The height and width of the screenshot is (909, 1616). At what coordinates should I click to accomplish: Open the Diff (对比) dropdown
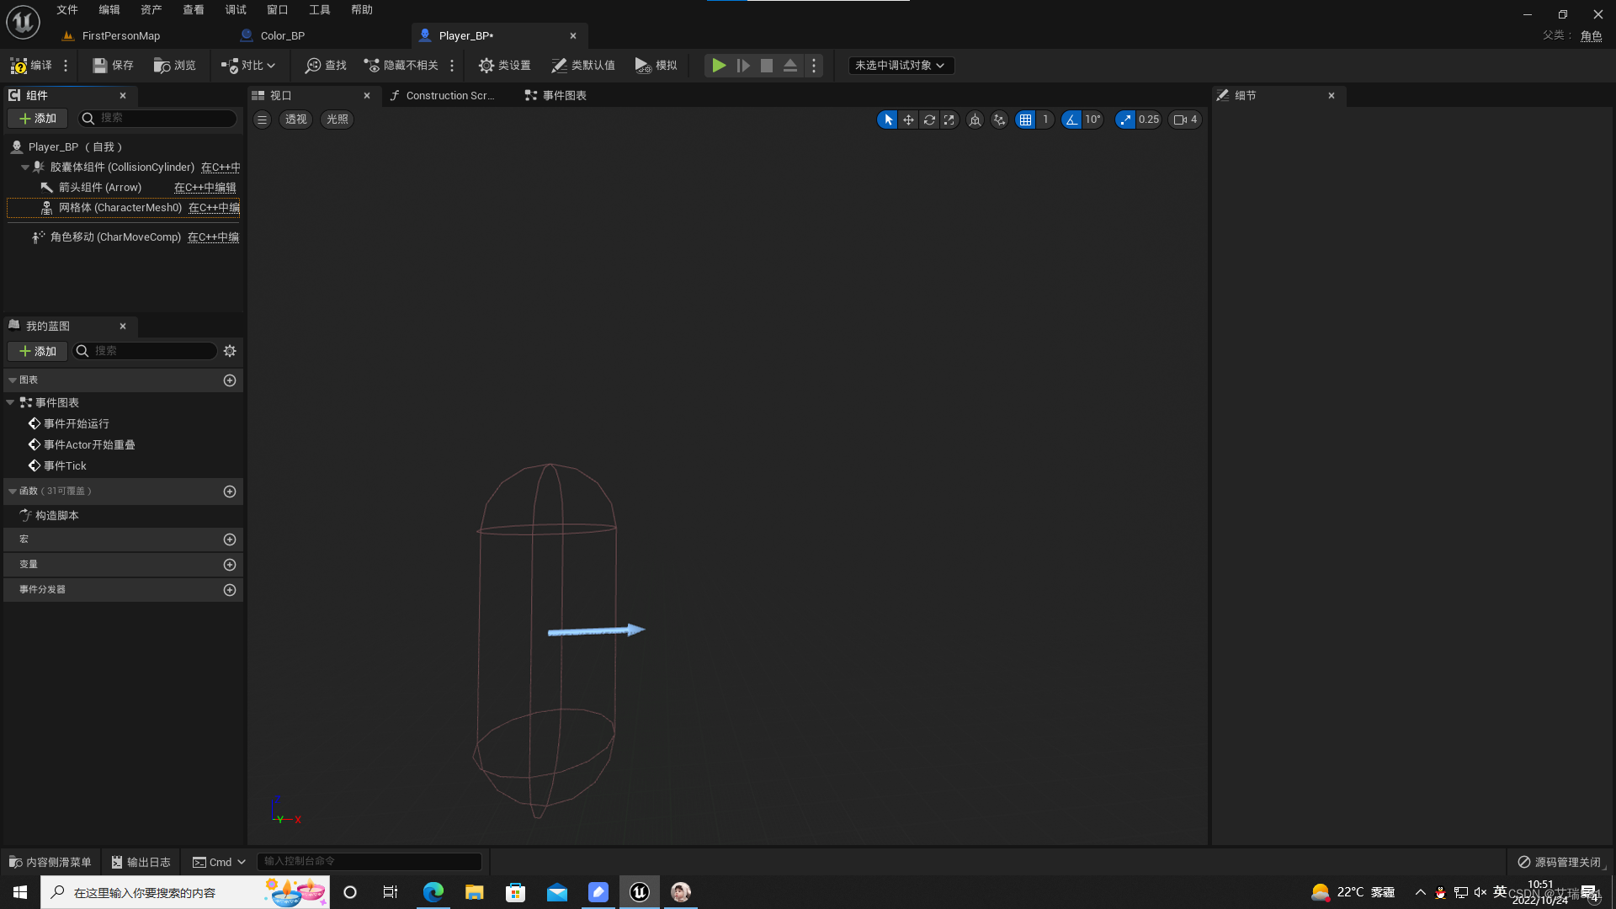(x=249, y=66)
